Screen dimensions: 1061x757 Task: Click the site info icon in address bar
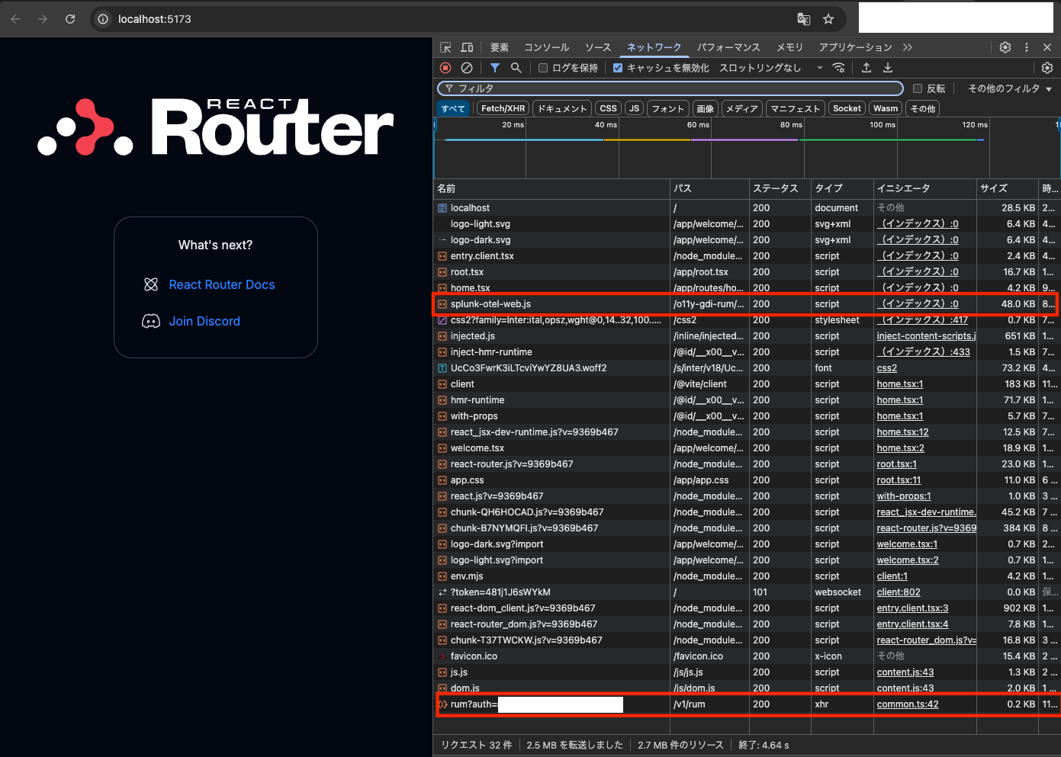click(103, 19)
